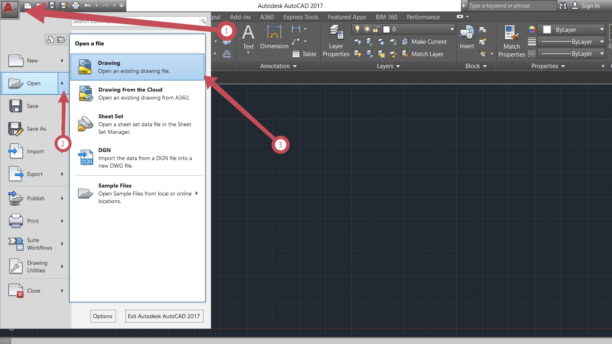
Task: Choose Sample Files option
Action: click(x=137, y=193)
